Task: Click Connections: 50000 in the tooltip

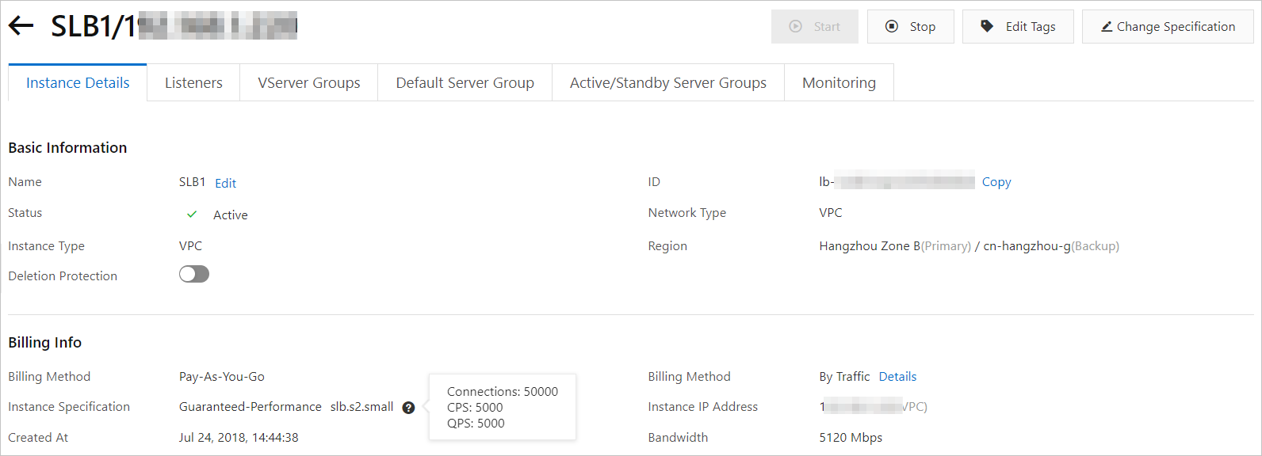Action: coord(503,392)
